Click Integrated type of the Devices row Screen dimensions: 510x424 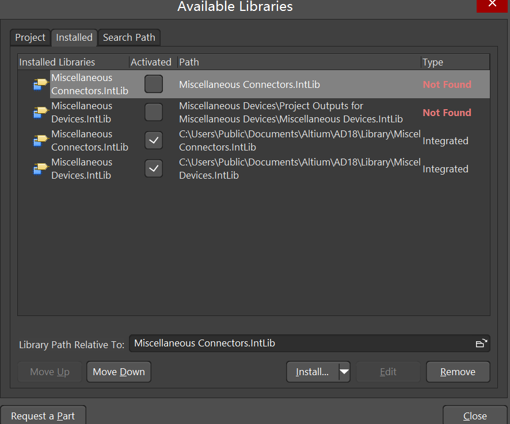click(x=446, y=169)
